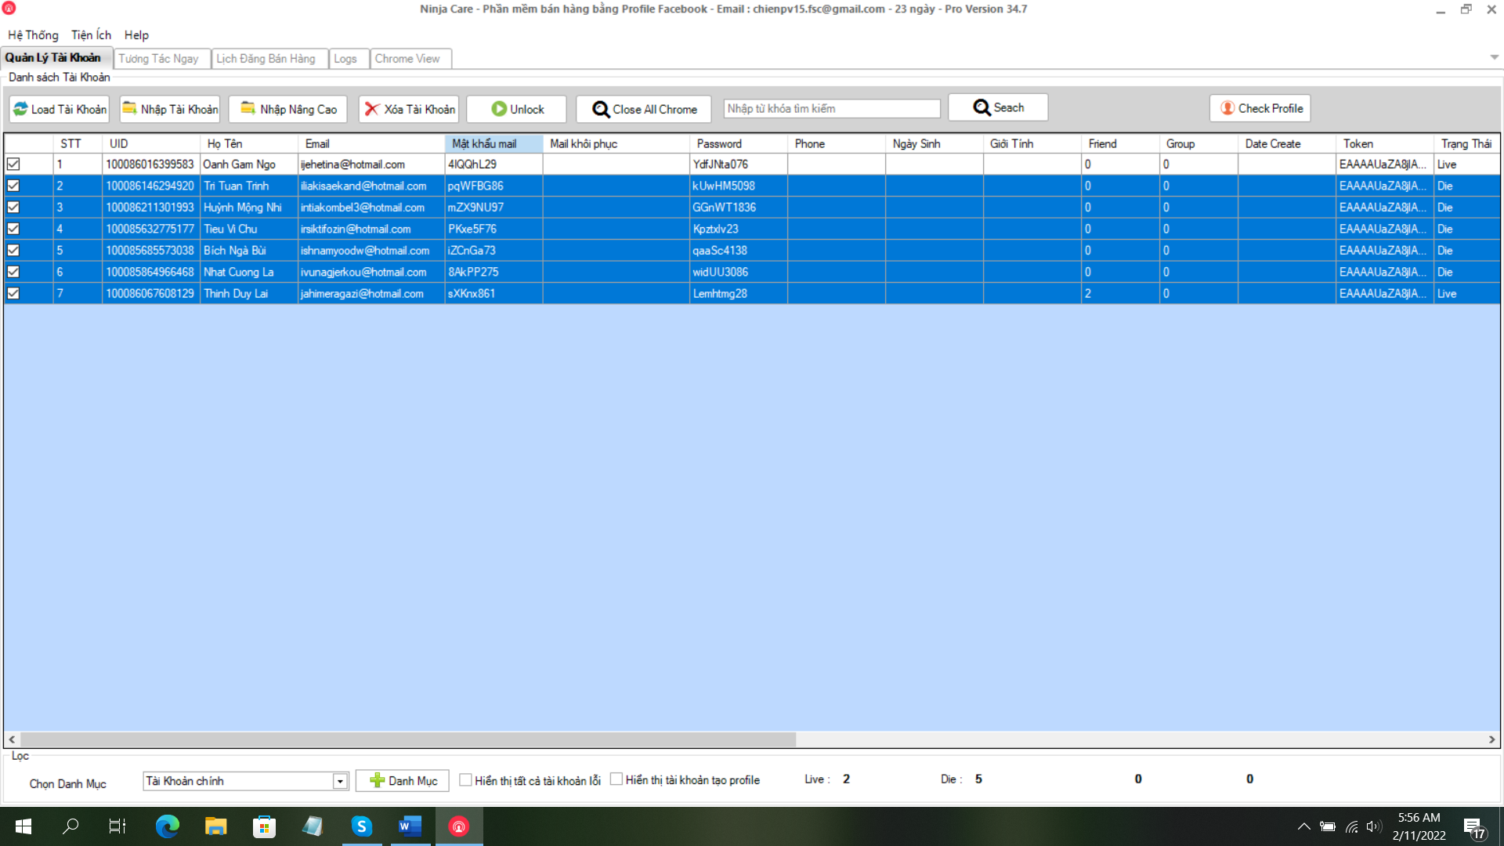Toggle checkbox for account row 5

13,250
